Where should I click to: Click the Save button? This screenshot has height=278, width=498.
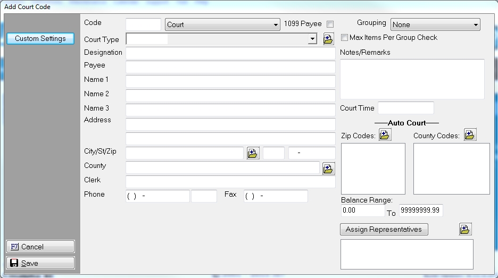pos(40,263)
